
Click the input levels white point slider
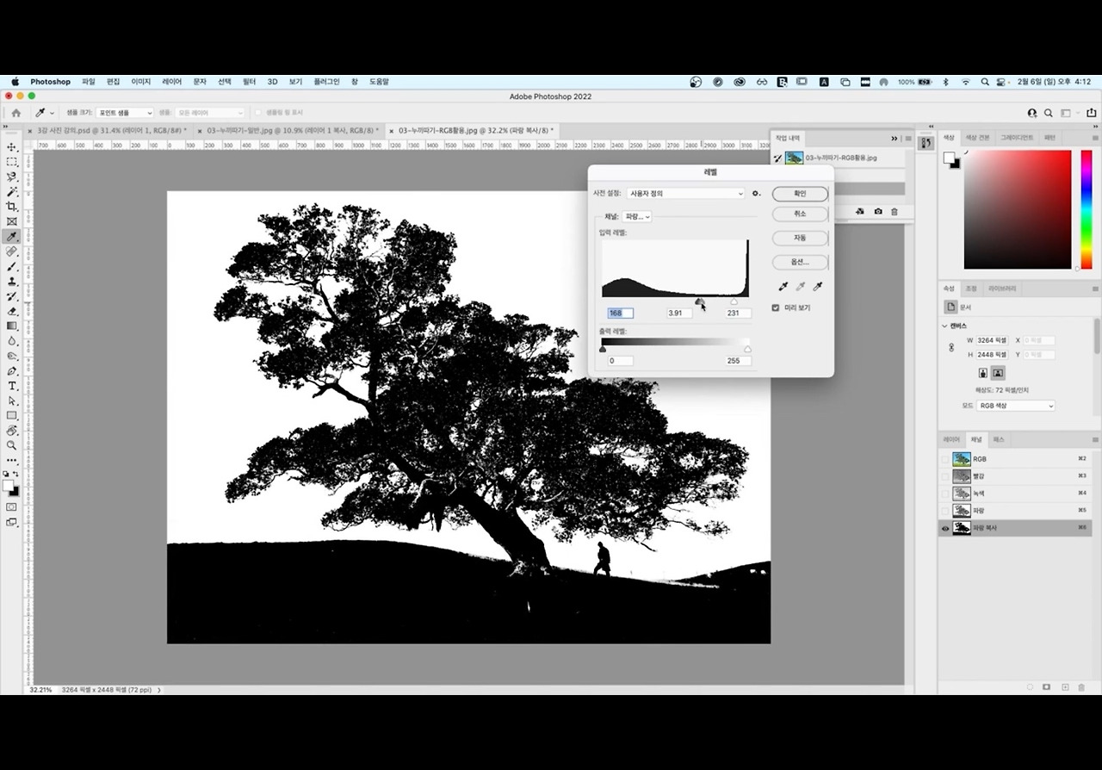tap(734, 301)
